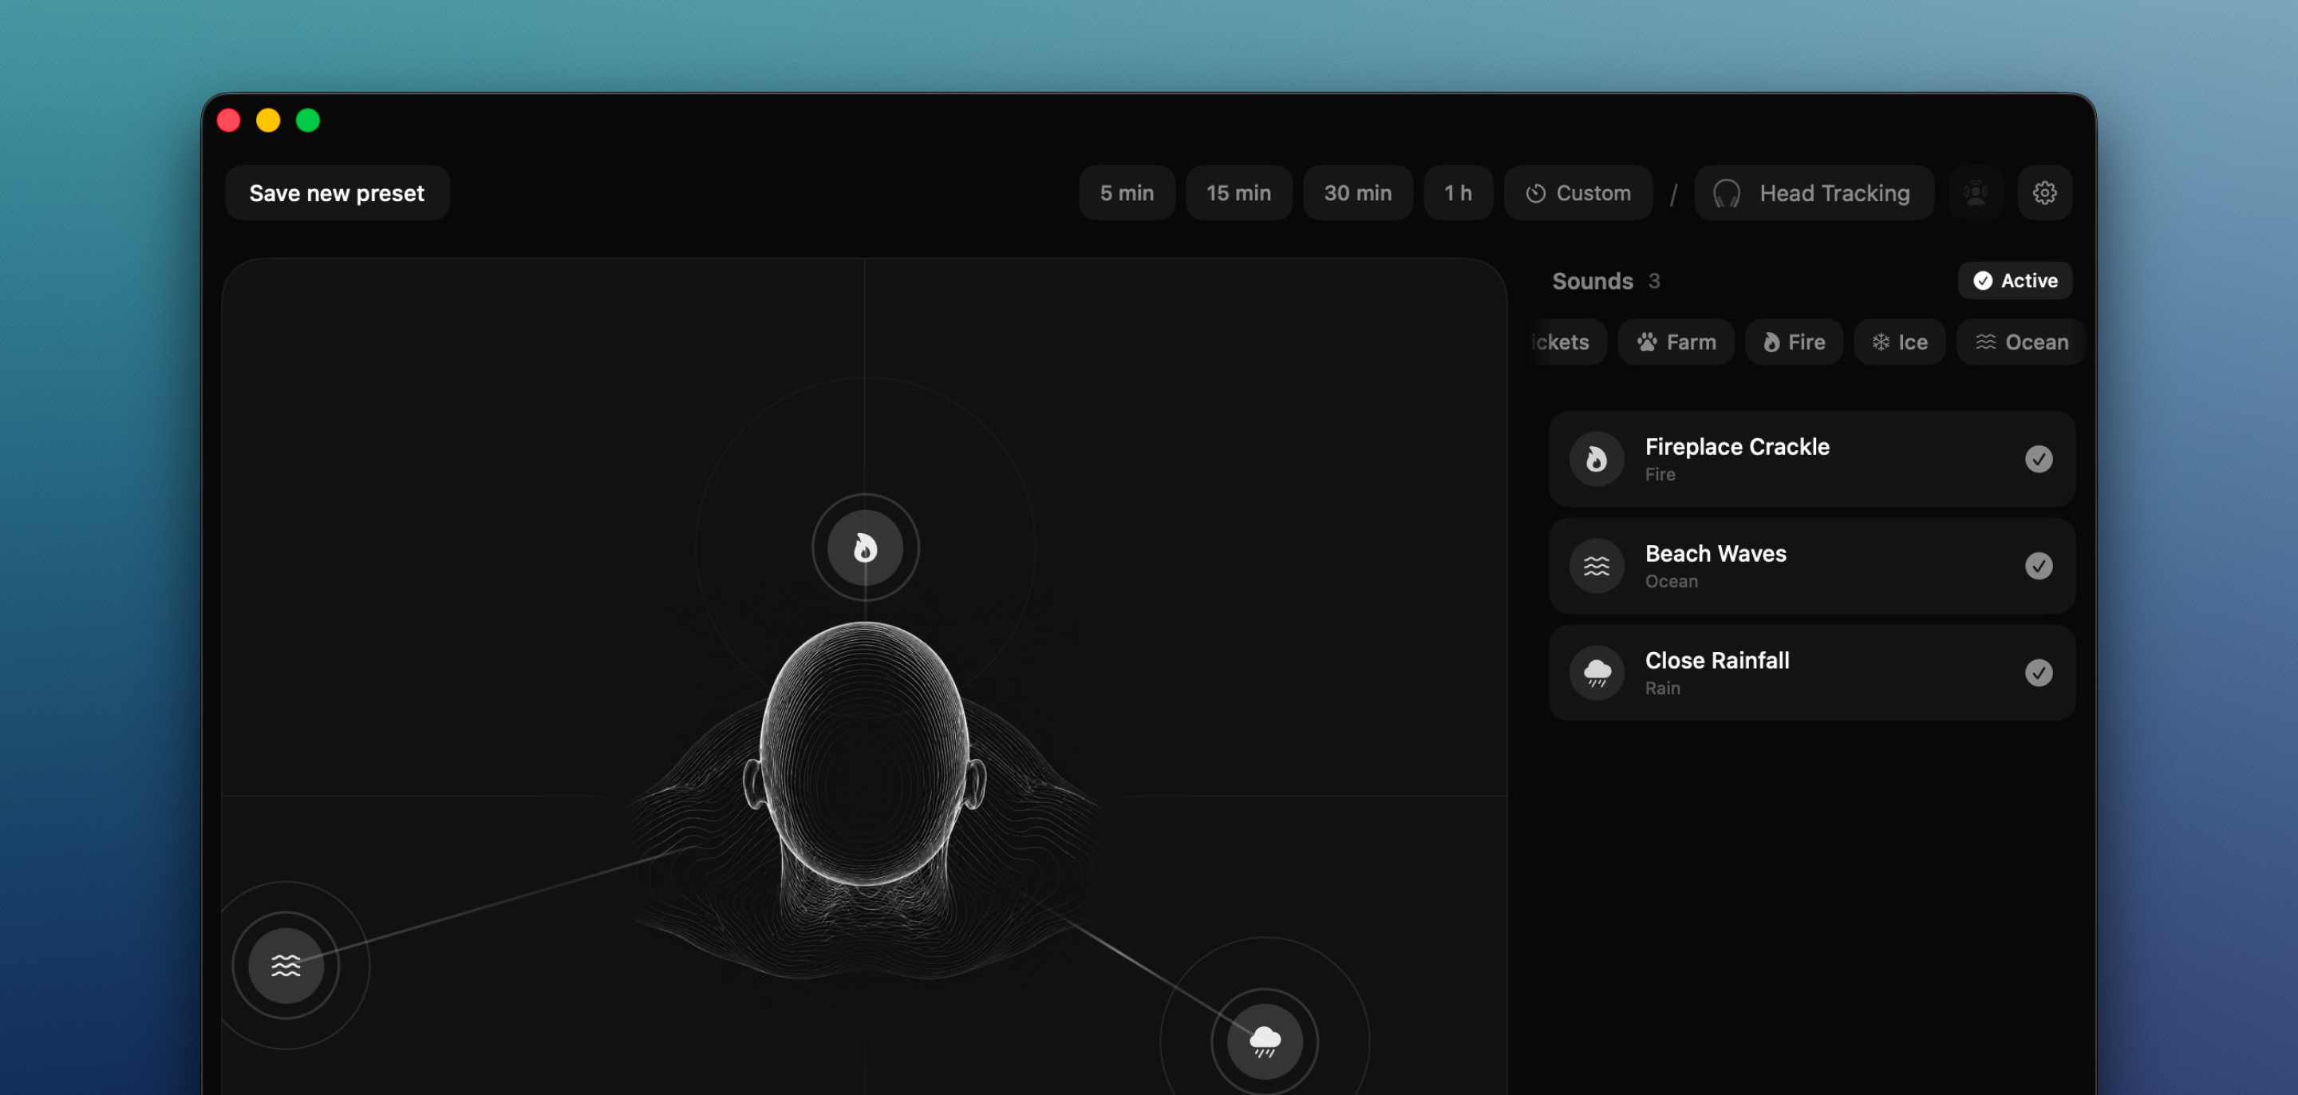Click the waves icon on the Ocean chip
Screen dimensions: 2298x1095
pyautogui.click(x=1986, y=342)
